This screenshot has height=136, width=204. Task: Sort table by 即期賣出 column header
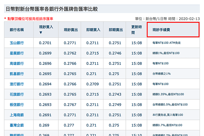click(116, 30)
